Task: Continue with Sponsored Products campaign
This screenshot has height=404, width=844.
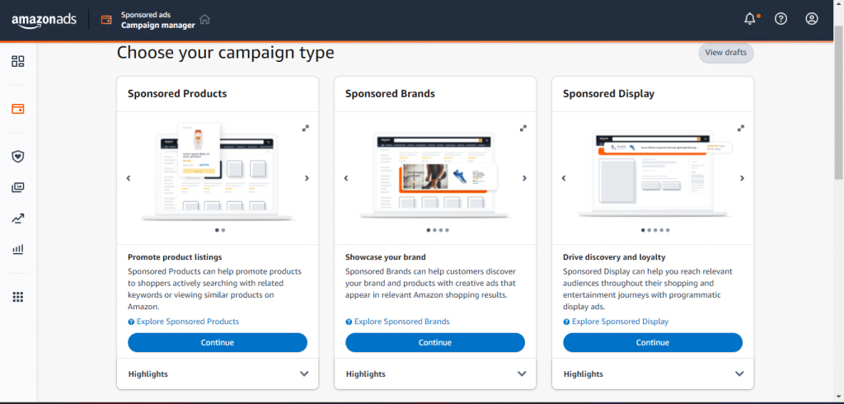Action: pyautogui.click(x=218, y=343)
